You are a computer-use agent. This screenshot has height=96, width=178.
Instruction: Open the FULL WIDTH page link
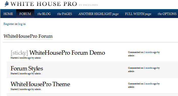coord(138,14)
